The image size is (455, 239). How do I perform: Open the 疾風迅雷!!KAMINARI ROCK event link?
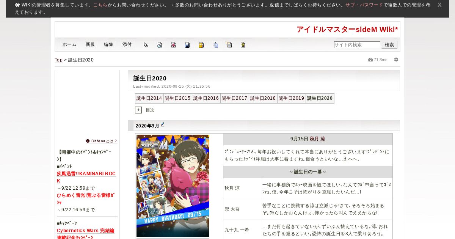coord(86,177)
